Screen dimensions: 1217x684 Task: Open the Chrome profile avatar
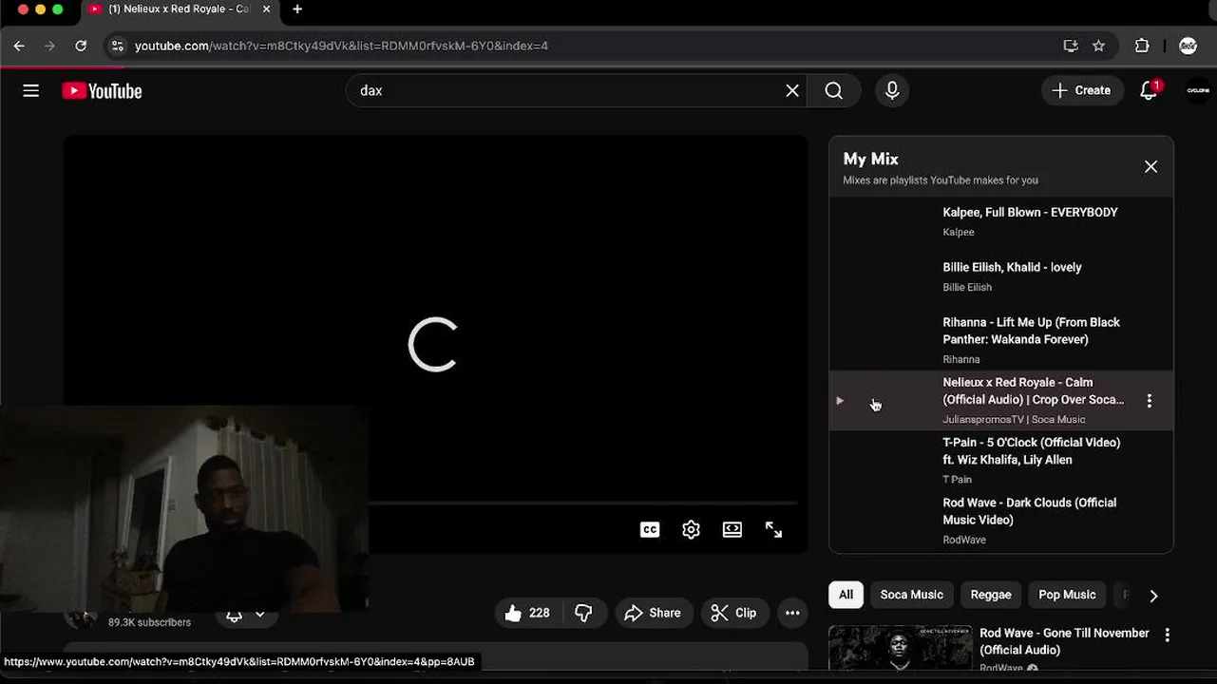(1188, 46)
